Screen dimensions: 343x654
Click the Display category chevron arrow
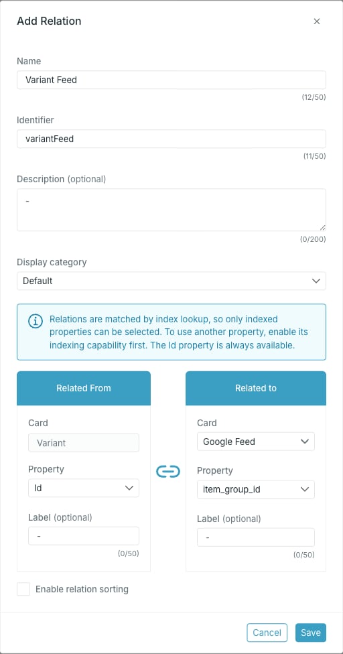tap(316, 281)
